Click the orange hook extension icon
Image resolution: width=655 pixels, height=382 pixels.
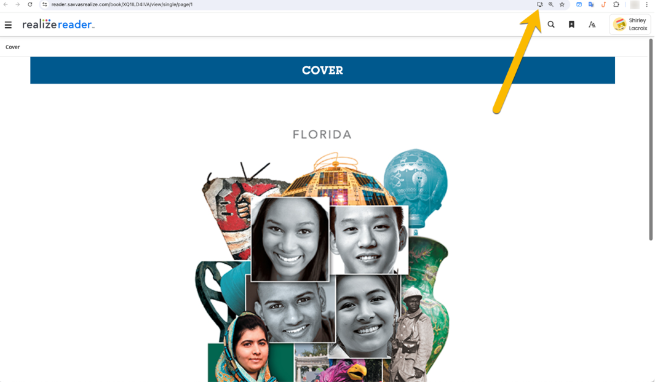click(603, 4)
